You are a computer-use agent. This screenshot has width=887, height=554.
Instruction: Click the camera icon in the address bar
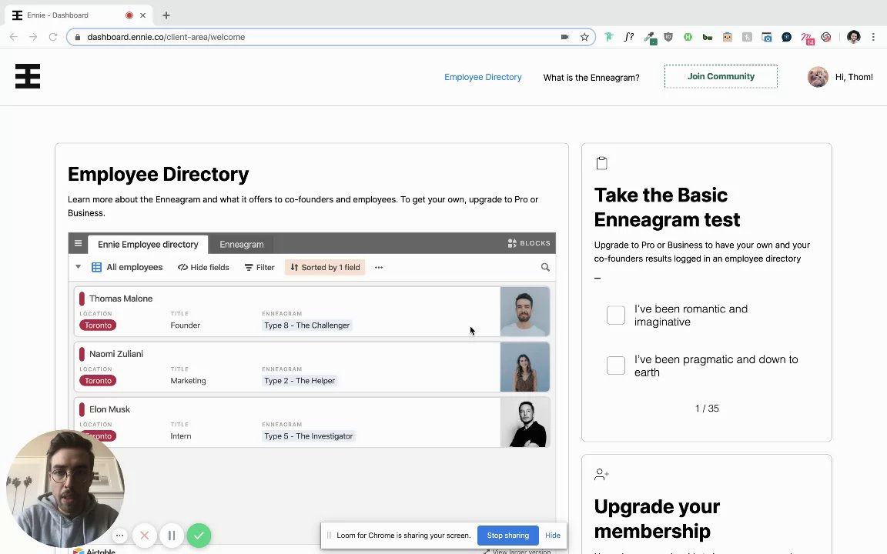tap(564, 37)
